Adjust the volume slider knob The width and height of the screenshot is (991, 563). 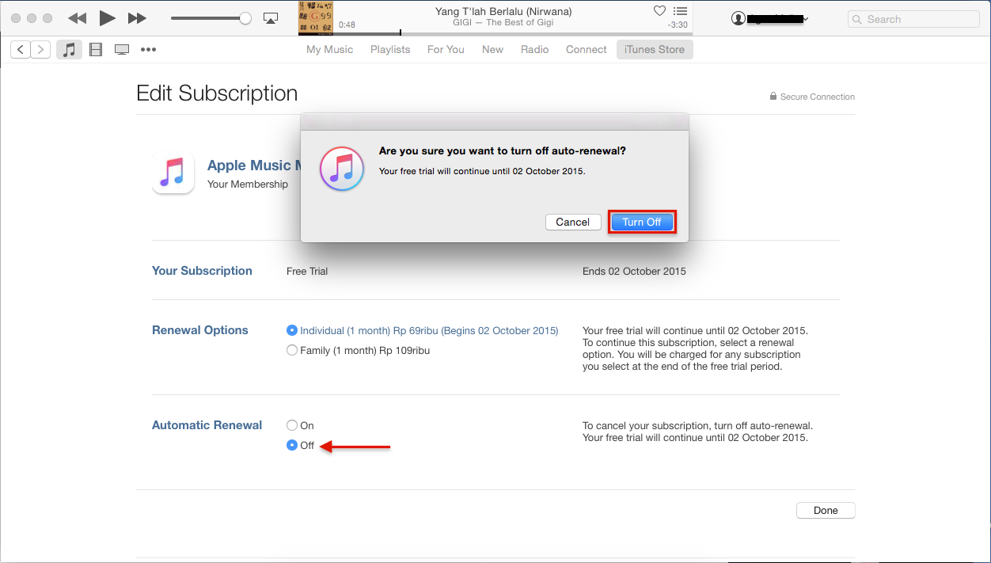tap(245, 18)
